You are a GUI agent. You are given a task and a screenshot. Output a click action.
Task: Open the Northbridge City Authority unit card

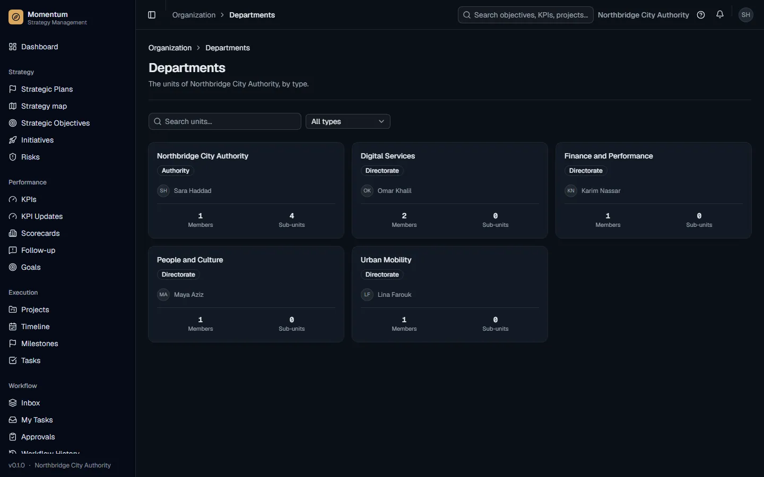(x=246, y=190)
